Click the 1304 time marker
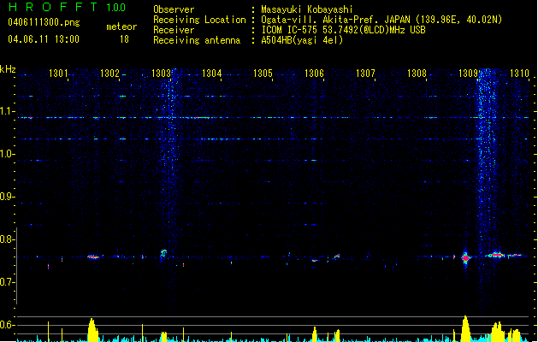Image resolution: width=538 pixels, height=342 pixels. pyautogui.click(x=212, y=73)
